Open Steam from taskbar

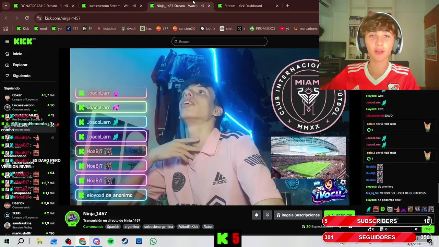click(125, 242)
